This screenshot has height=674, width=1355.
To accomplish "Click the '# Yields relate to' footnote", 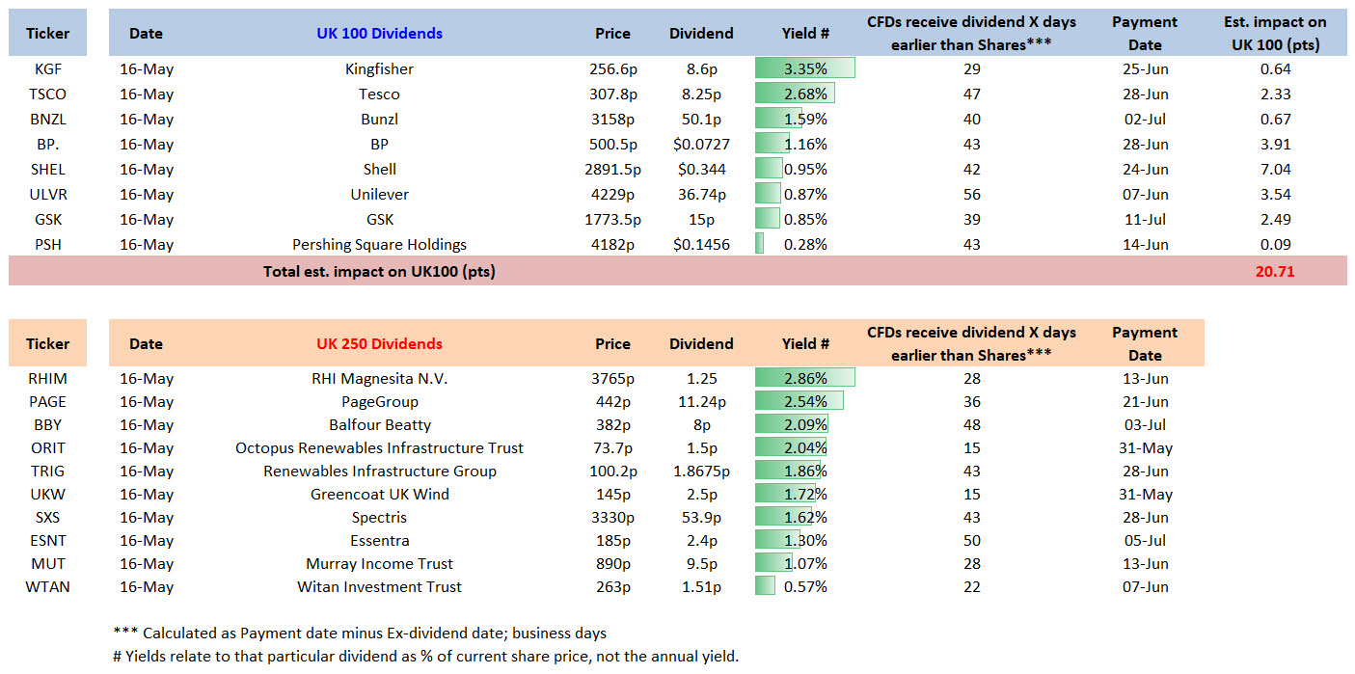I will [x=425, y=657].
